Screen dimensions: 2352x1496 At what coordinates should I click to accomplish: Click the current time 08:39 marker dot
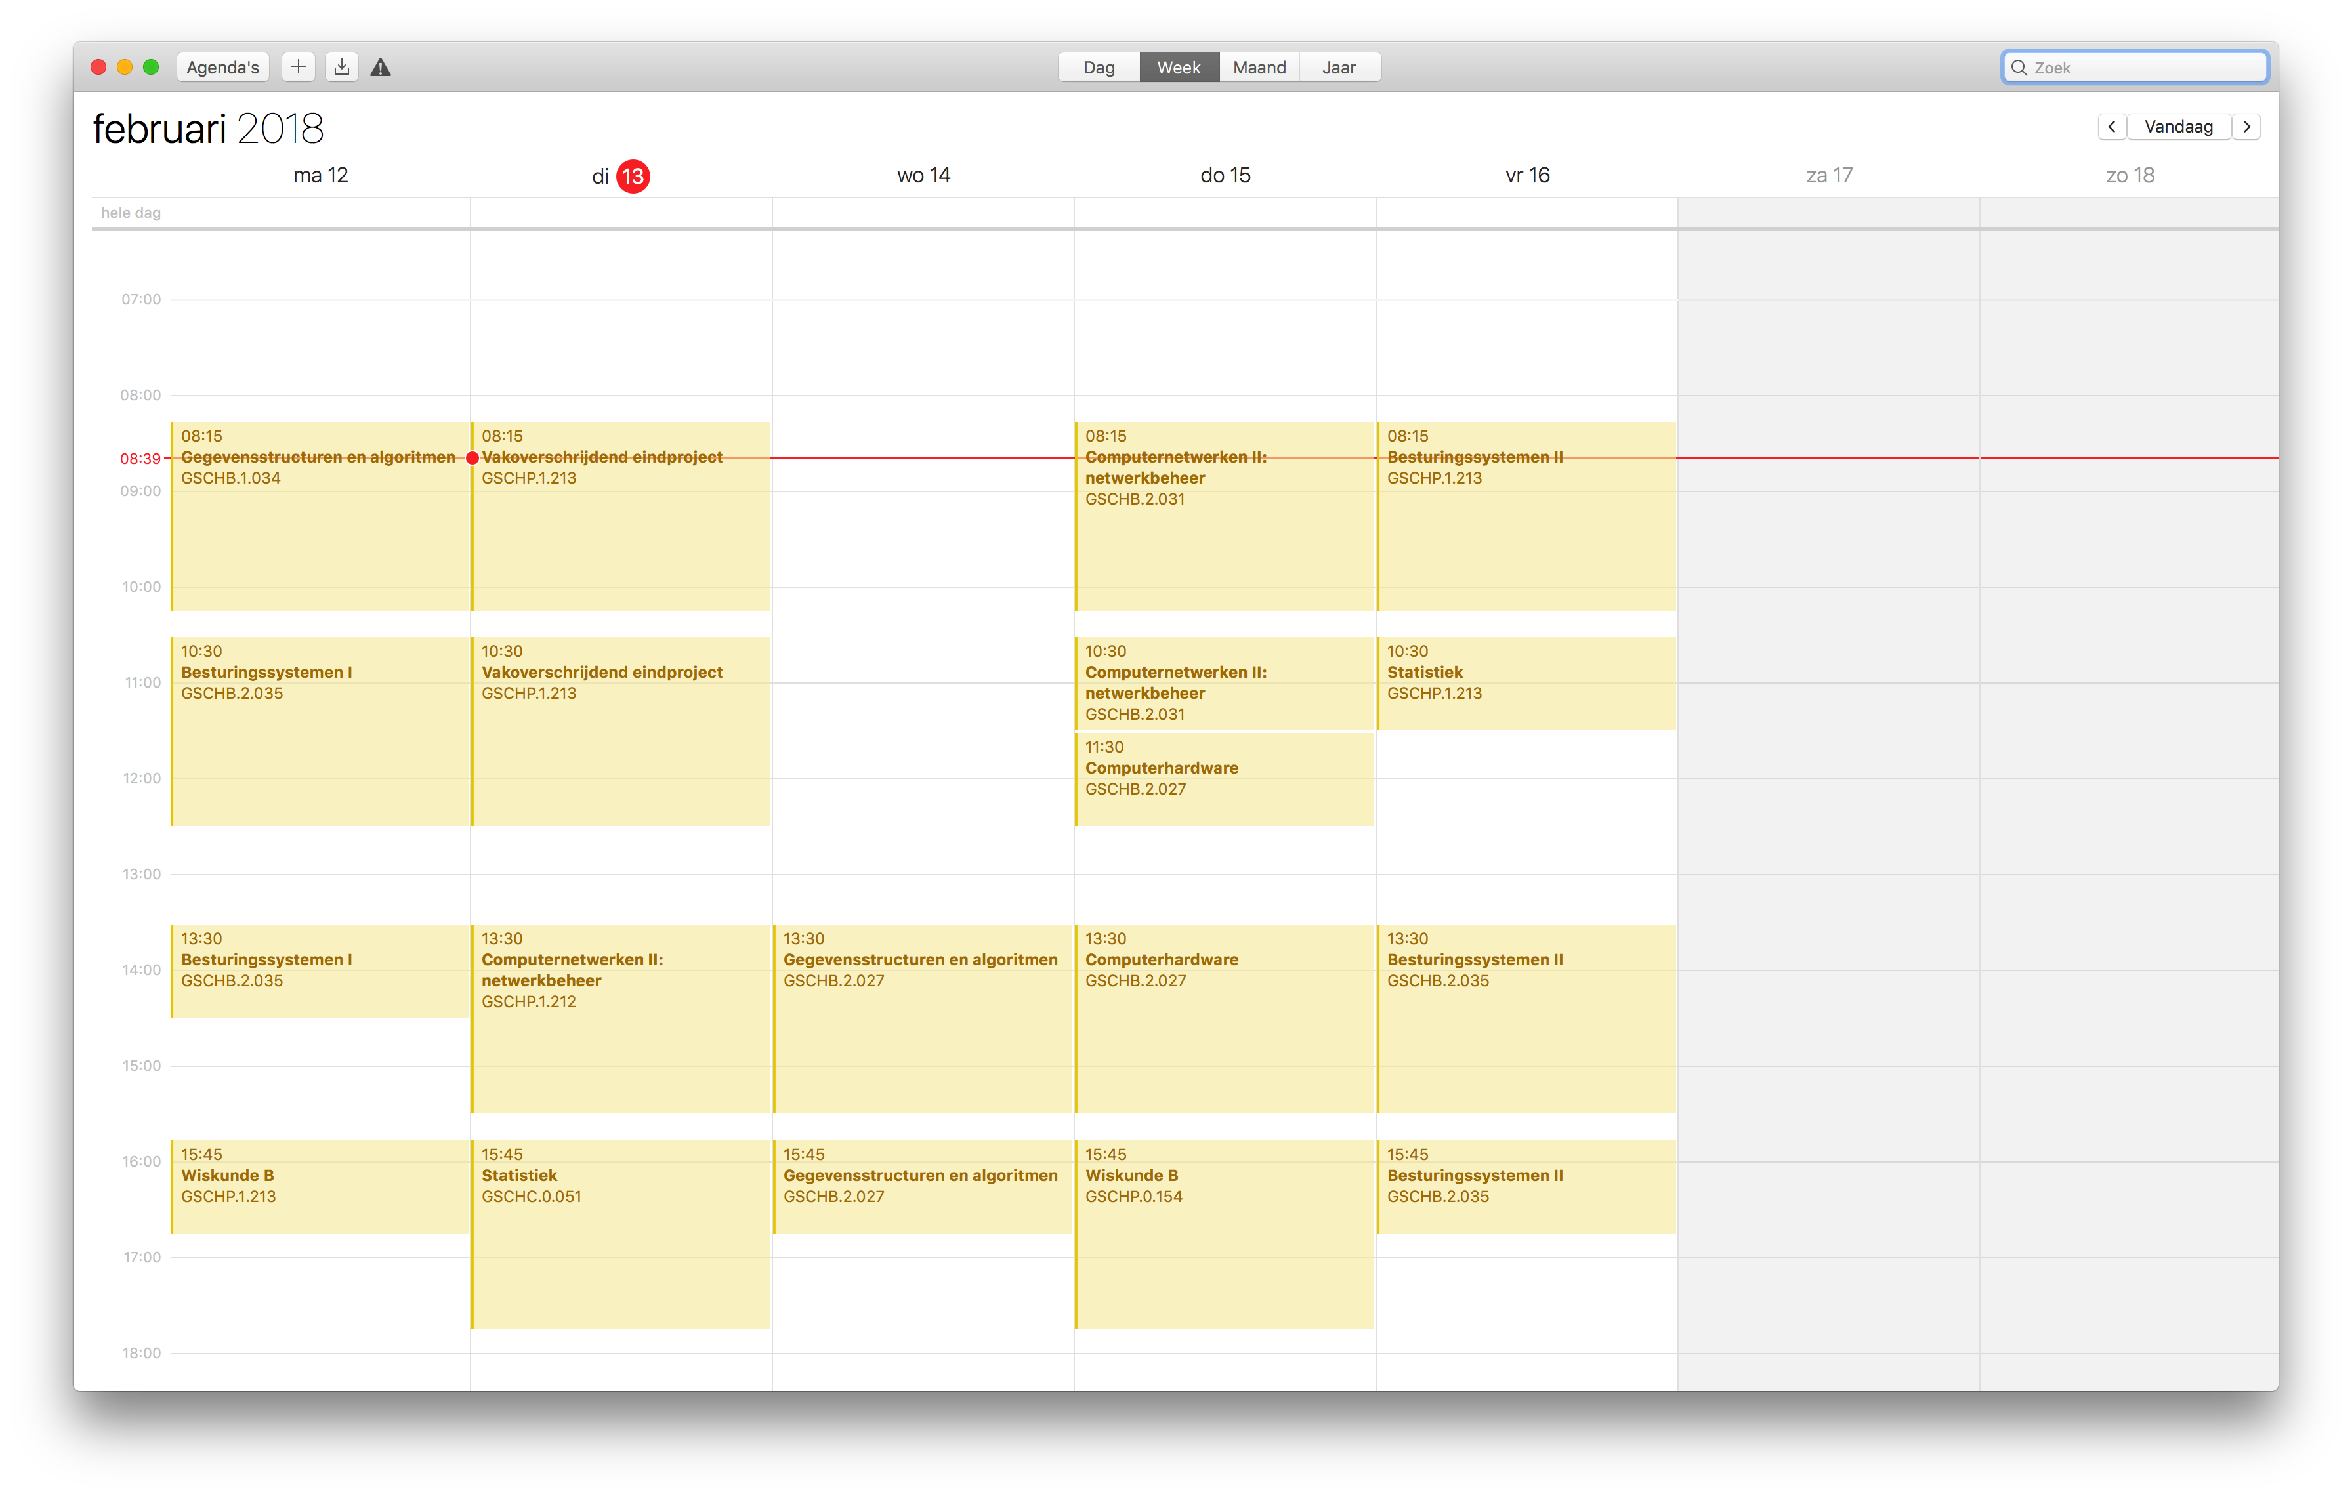(x=472, y=458)
